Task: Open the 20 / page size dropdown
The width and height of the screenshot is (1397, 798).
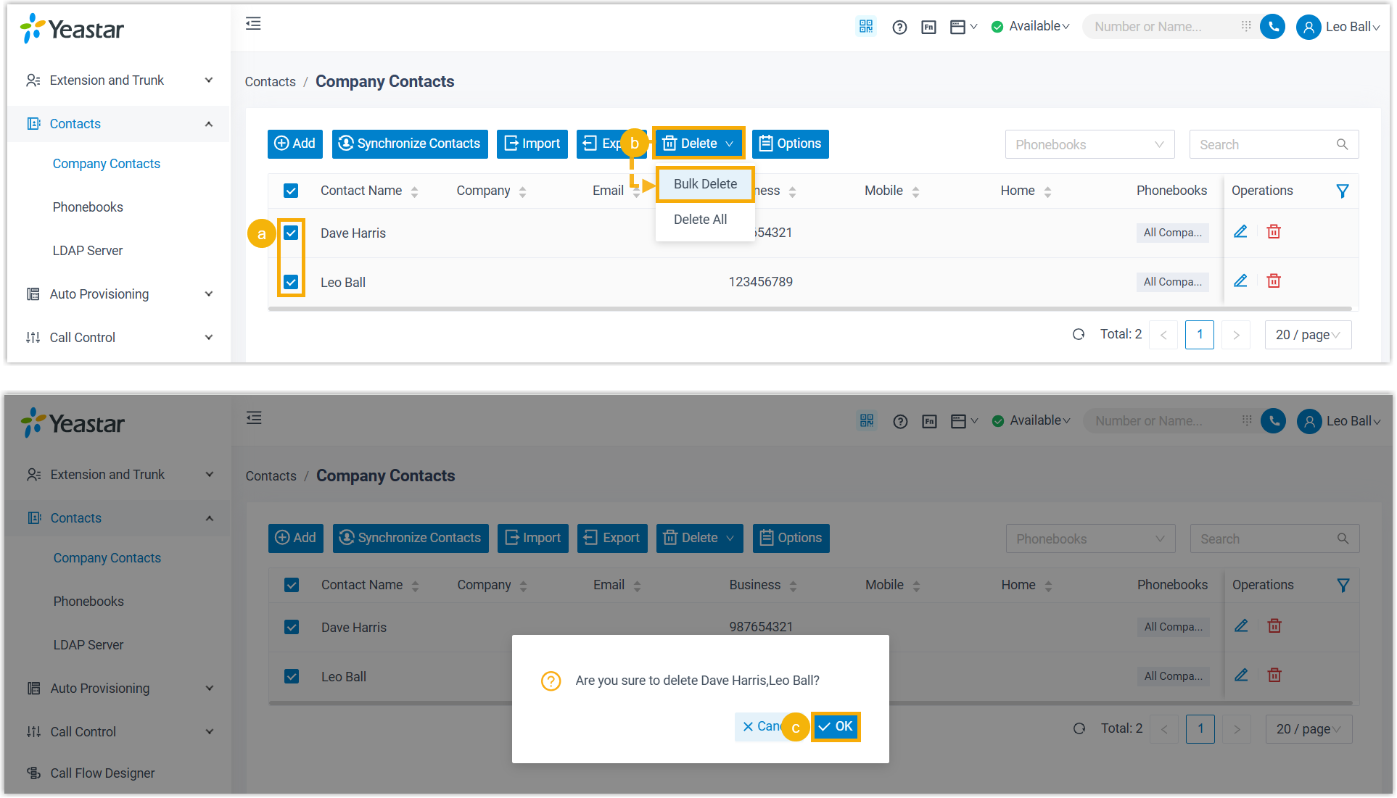Action: pos(1307,335)
